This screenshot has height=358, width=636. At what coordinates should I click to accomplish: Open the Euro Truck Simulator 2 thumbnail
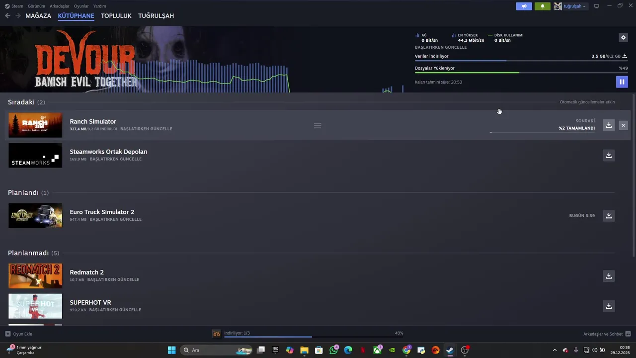click(x=35, y=215)
